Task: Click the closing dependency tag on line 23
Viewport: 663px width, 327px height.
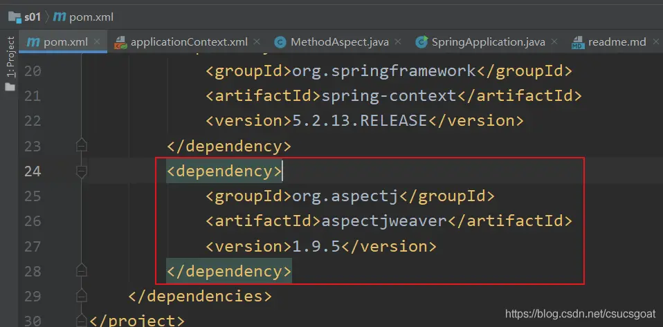Action: click(x=229, y=146)
